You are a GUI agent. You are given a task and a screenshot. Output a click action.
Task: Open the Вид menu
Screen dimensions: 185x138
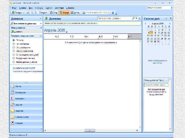tap(31, 8)
